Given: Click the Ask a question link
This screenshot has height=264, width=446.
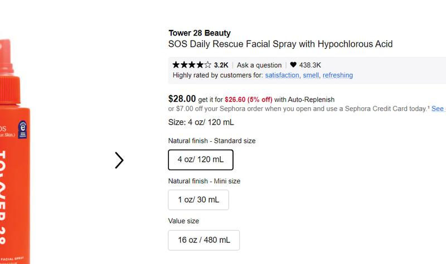Looking at the screenshot, I should pyautogui.click(x=259, y=65).
